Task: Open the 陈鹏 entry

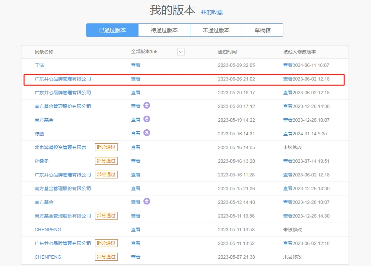Action: pos(39,134)
